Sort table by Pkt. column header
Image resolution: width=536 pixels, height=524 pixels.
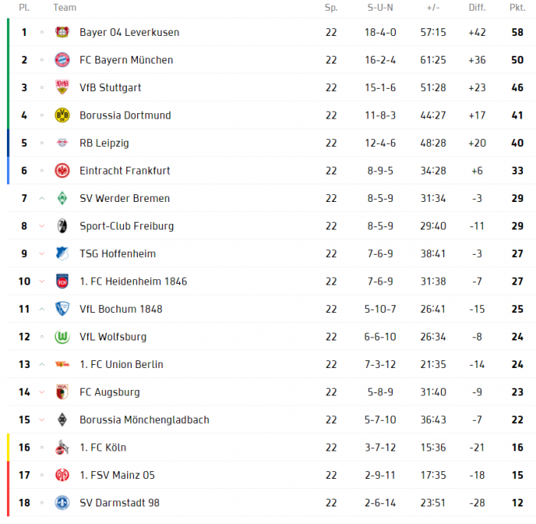[517, 8]
